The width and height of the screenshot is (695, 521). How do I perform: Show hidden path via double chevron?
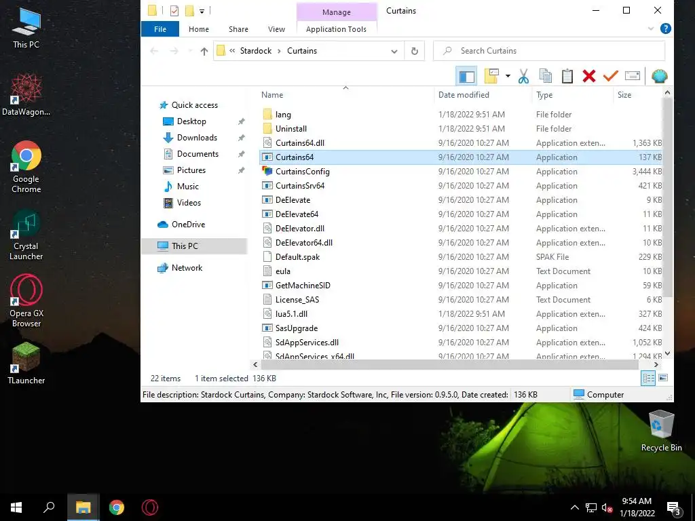232,51
